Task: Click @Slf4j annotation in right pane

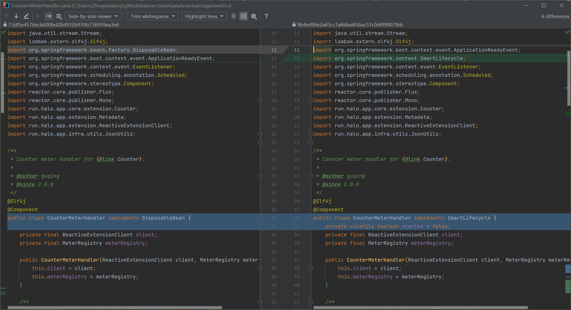Action: click(322, 201)
